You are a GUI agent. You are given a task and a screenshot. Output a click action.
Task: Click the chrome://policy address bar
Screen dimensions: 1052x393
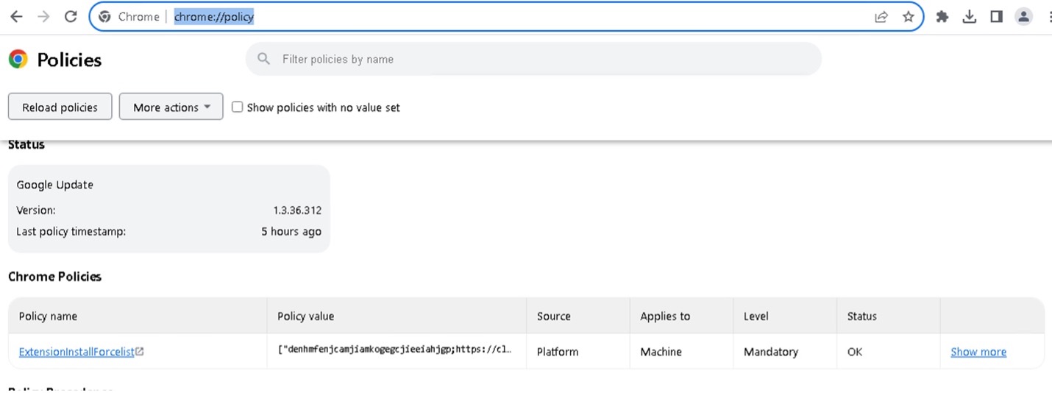507,16
